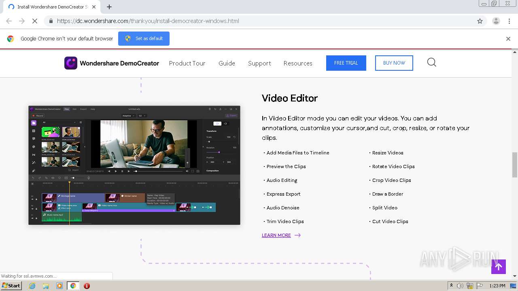Select 'Resize Videos' feature text

point(388,153)
